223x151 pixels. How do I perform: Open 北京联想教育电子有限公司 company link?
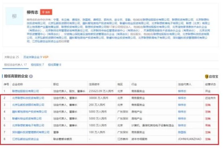28,125
